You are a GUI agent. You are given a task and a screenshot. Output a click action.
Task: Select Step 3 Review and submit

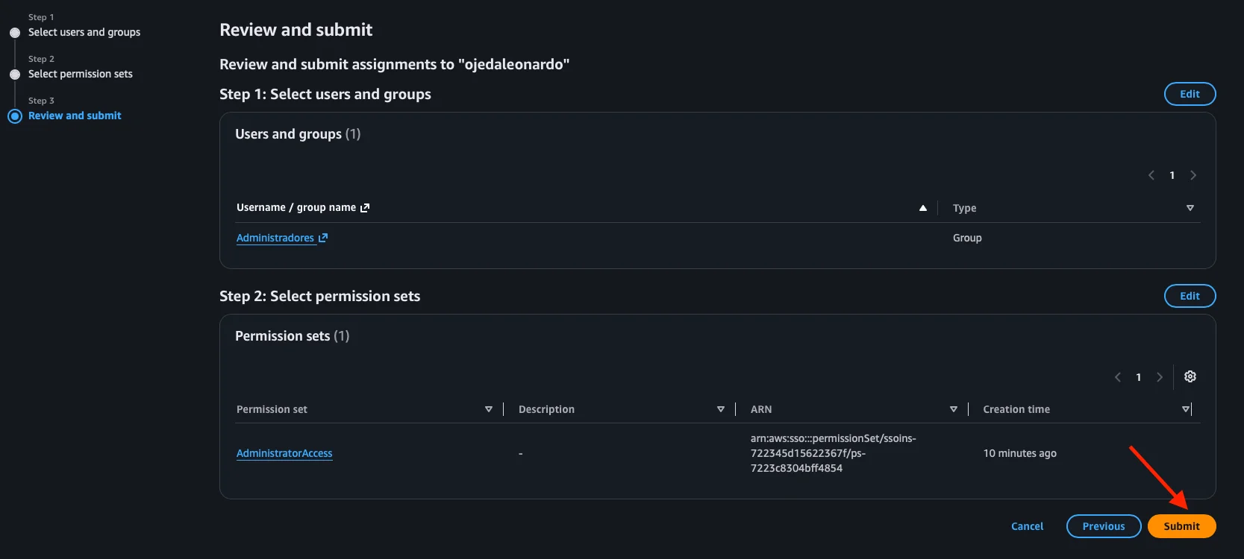[75, 116]
